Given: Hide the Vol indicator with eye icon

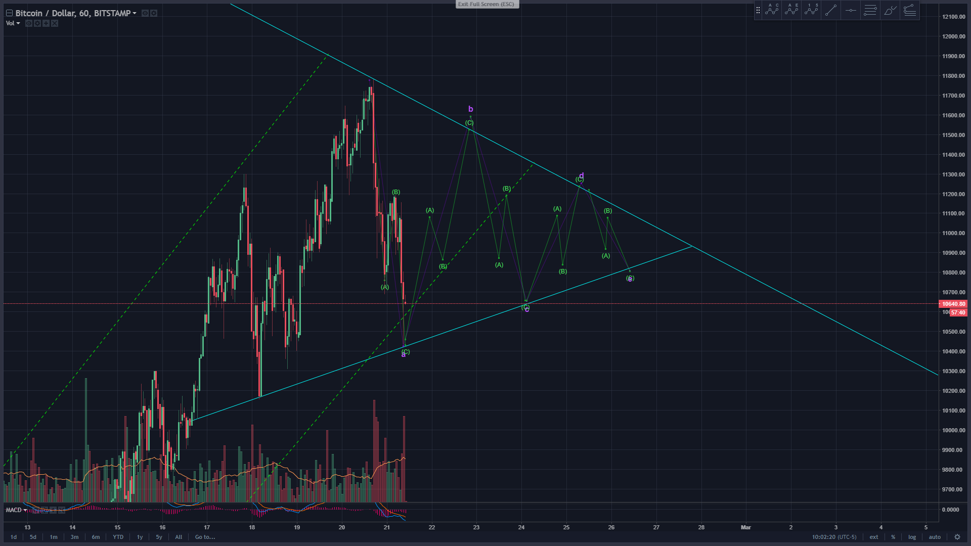Looking at the screenshot, I should (29, 23).
